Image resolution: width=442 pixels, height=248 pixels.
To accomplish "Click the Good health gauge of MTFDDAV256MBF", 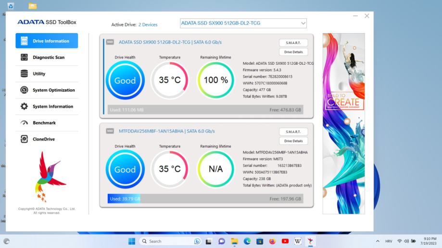I will point(125,169).
